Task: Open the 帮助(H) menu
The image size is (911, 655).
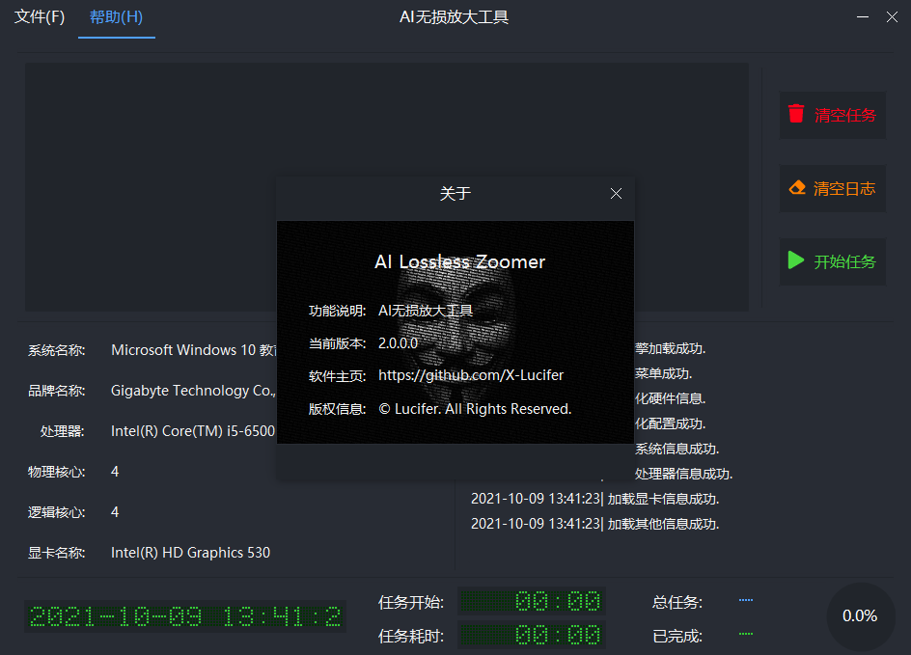Action: coord(116,17)
